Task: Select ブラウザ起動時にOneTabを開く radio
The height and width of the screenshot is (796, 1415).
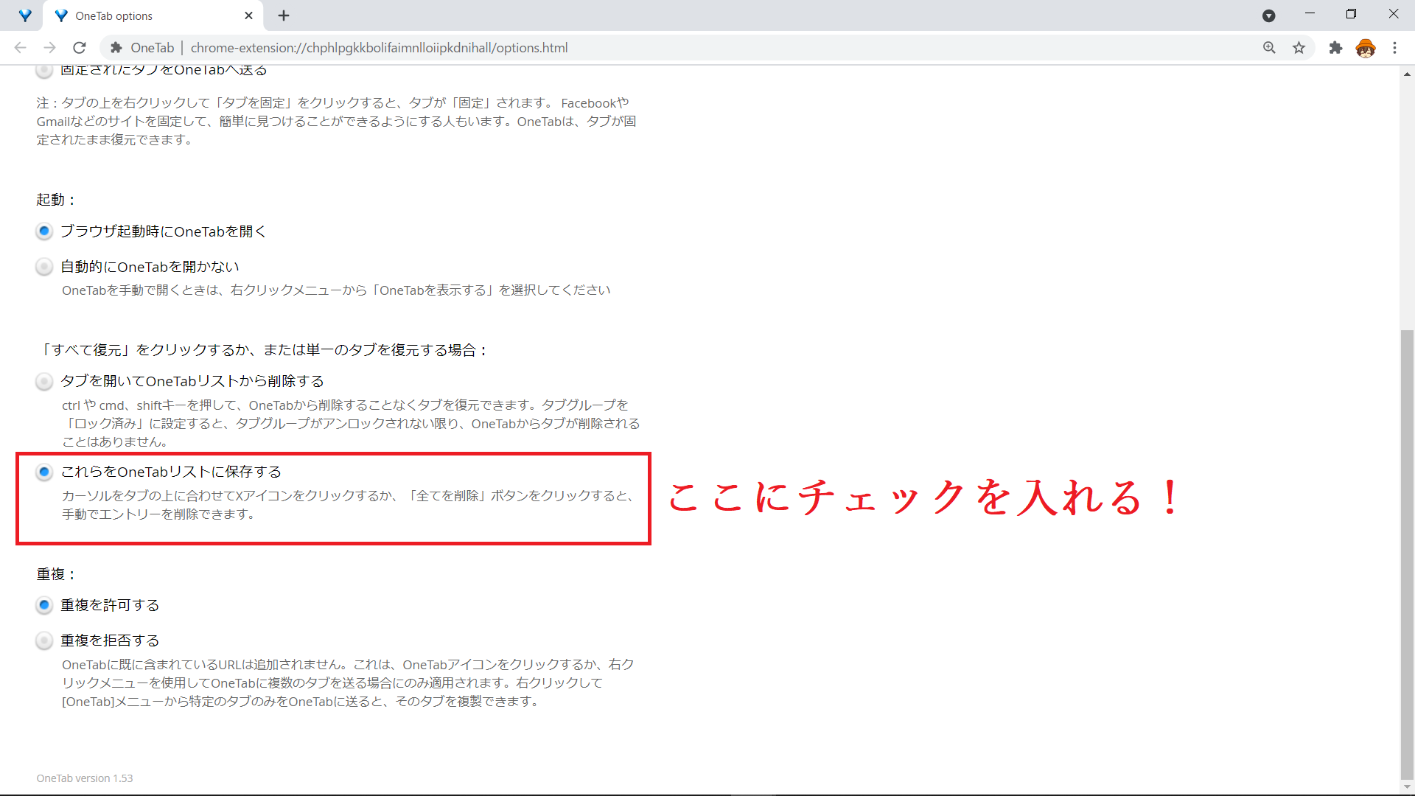Action: (x=44, y=231)
